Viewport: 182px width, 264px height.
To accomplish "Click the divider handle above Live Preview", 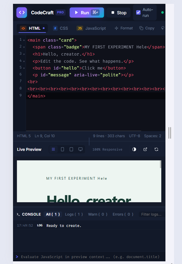I will (89, 141).
